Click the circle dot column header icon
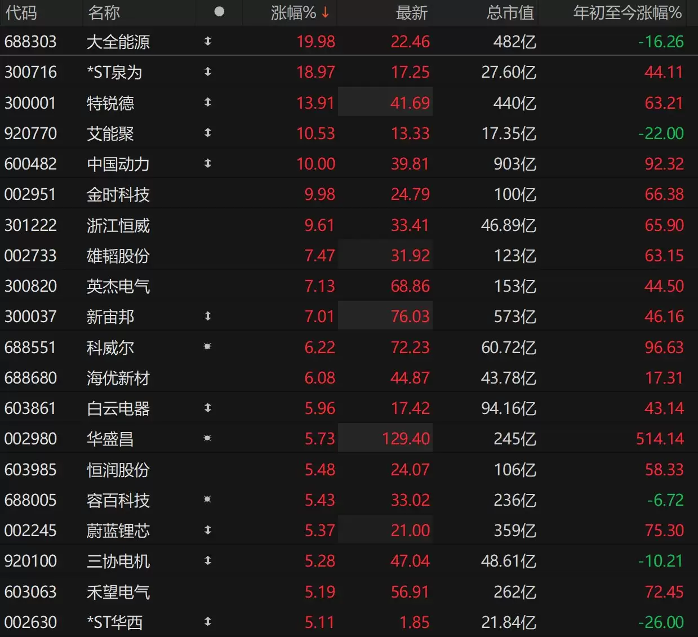 (x=220, y=12)
